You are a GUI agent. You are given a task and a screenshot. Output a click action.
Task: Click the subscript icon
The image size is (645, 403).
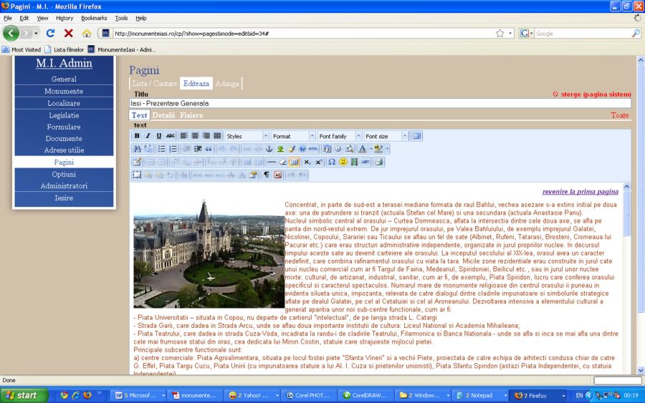[307, 162]
